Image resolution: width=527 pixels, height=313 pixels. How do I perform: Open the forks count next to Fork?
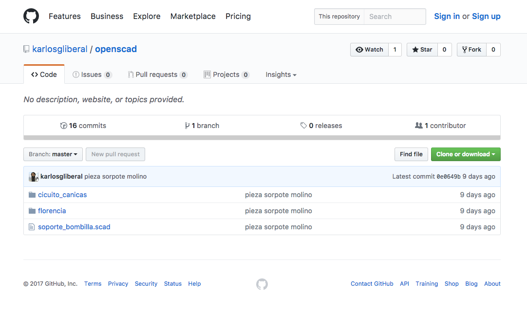[x=493, y=50]
